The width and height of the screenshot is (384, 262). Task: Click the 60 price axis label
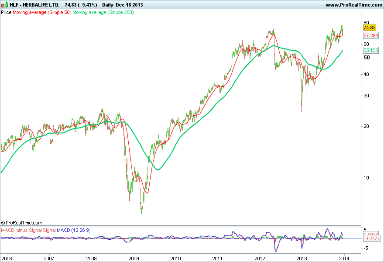[x=366, y=44]
